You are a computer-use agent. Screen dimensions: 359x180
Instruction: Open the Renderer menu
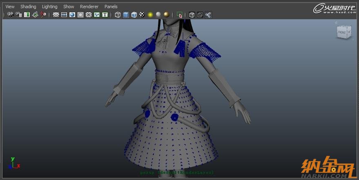pos(89,7)
